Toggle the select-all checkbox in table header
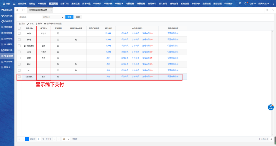The width and height of the screenshot is (276, 146). tap(19, 28)
